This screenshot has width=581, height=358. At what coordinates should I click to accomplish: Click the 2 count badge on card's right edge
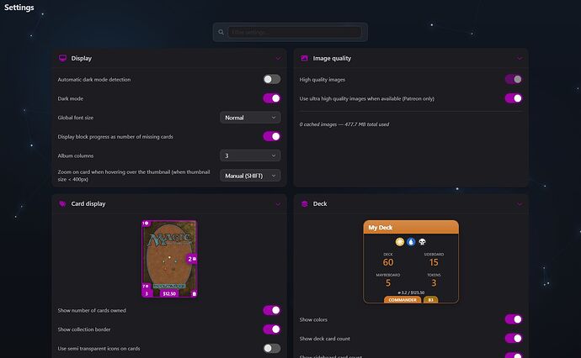[x=192, y=259]
